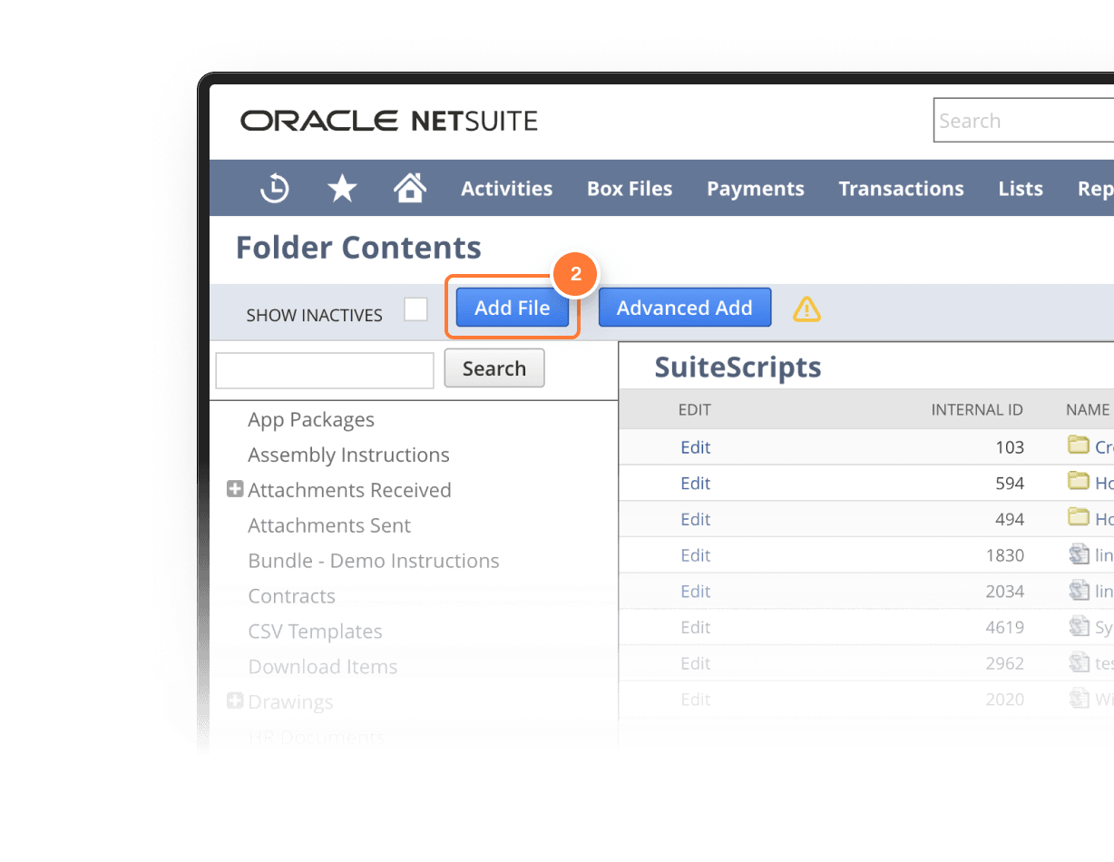Edit the item with internal ID 594
Image resolution: width=1114 pixels, height=862 pixels.
point(696,484)
